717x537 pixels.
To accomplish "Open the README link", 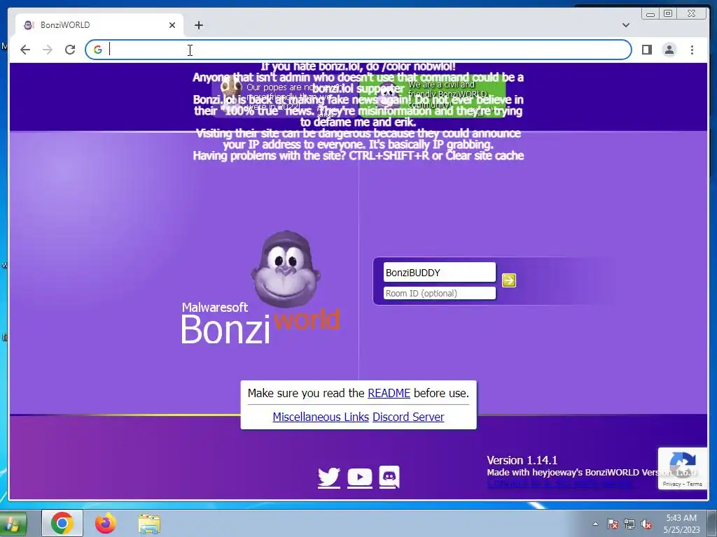I will (389, 393).
